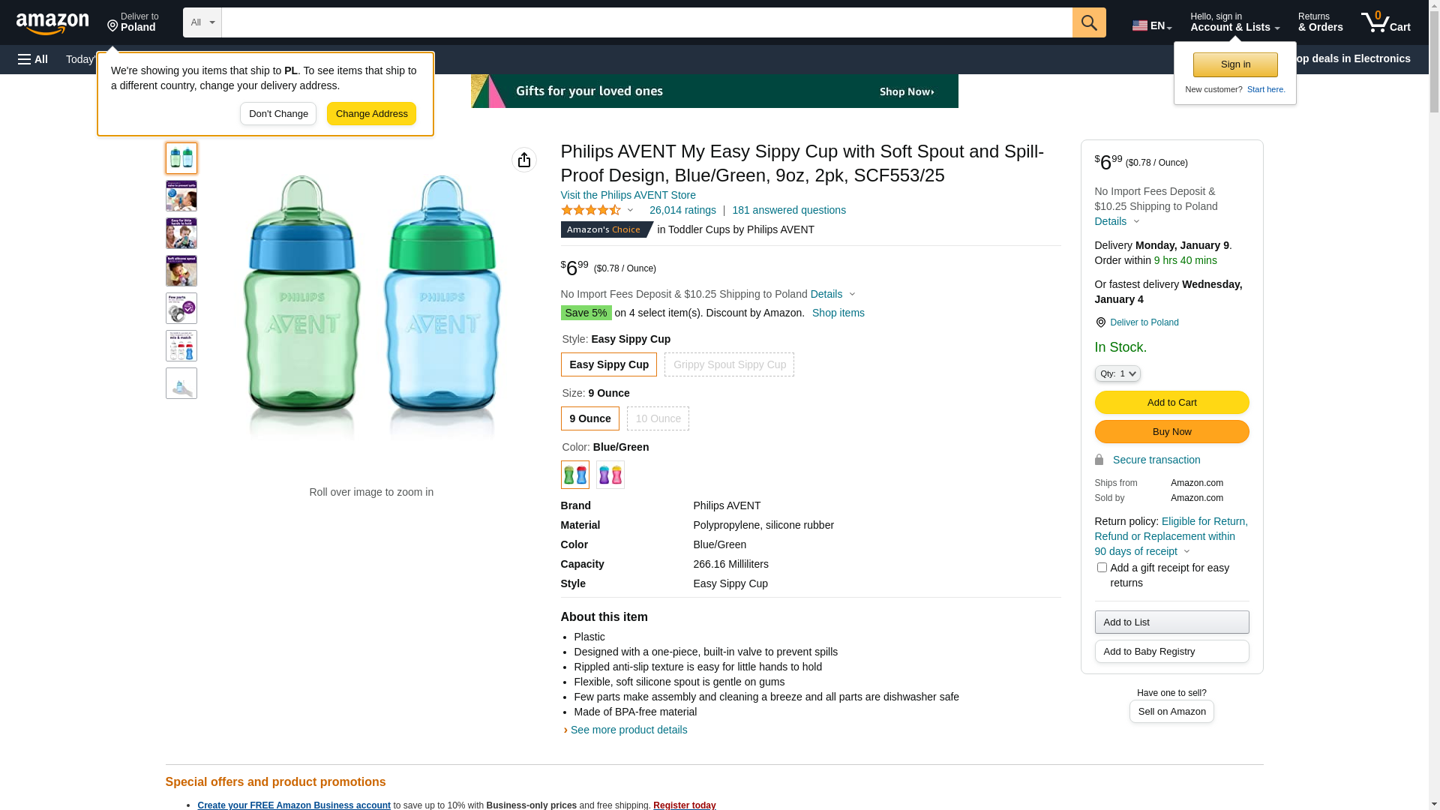Check the gift receipt checkbox
The image size is (1440, 810).
click(x=1102, y=568)
